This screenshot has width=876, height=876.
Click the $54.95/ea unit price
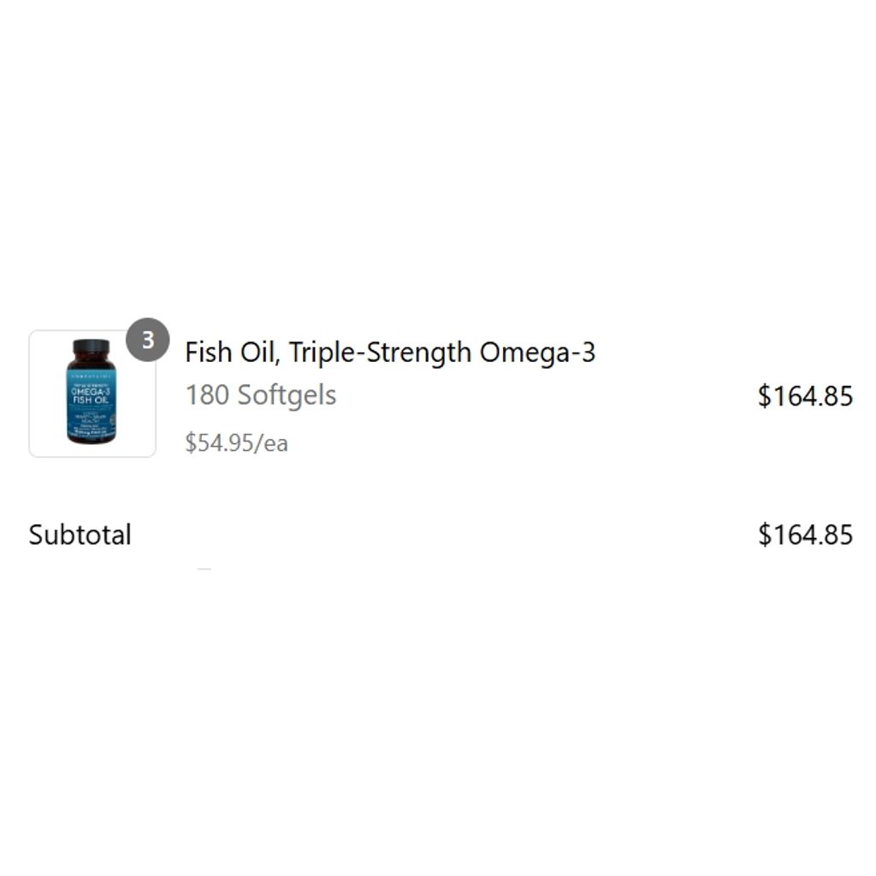coord(236,443)
